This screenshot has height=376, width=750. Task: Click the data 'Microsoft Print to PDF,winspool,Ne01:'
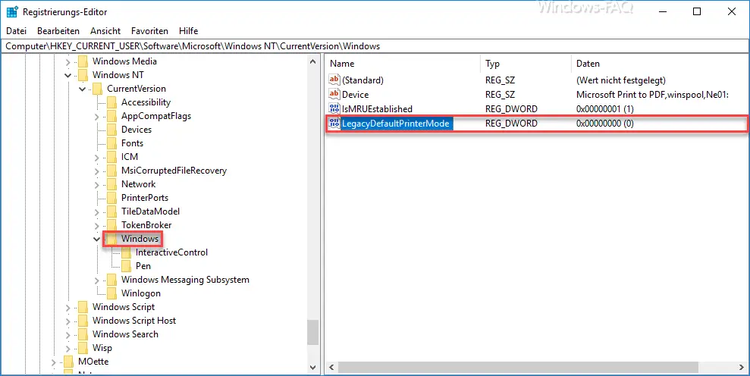point(652,95)
